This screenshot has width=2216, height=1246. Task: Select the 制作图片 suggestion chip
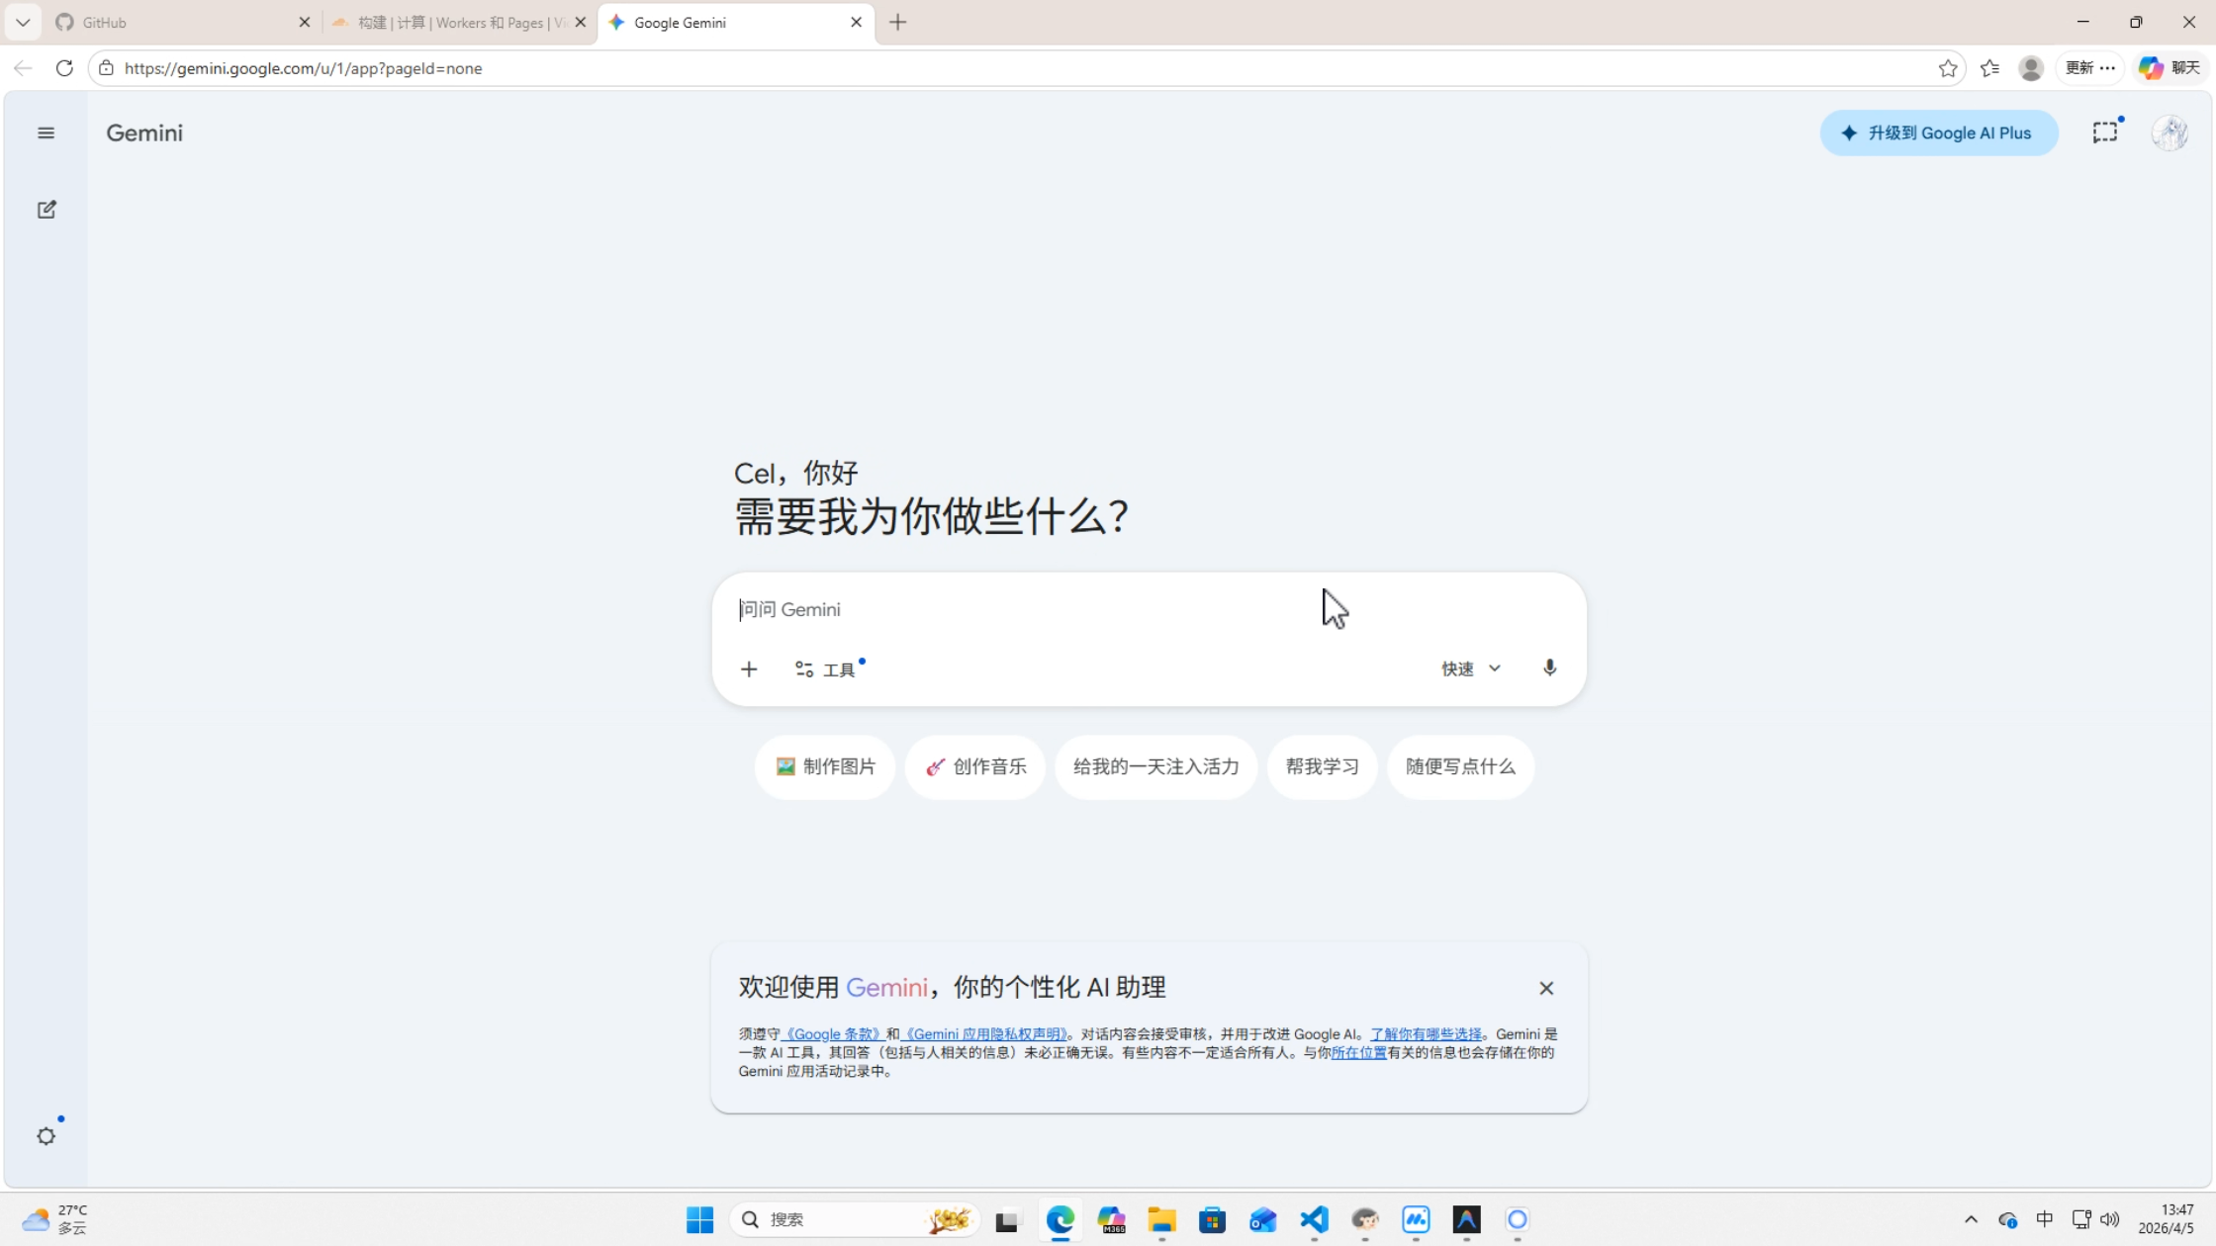825,766
